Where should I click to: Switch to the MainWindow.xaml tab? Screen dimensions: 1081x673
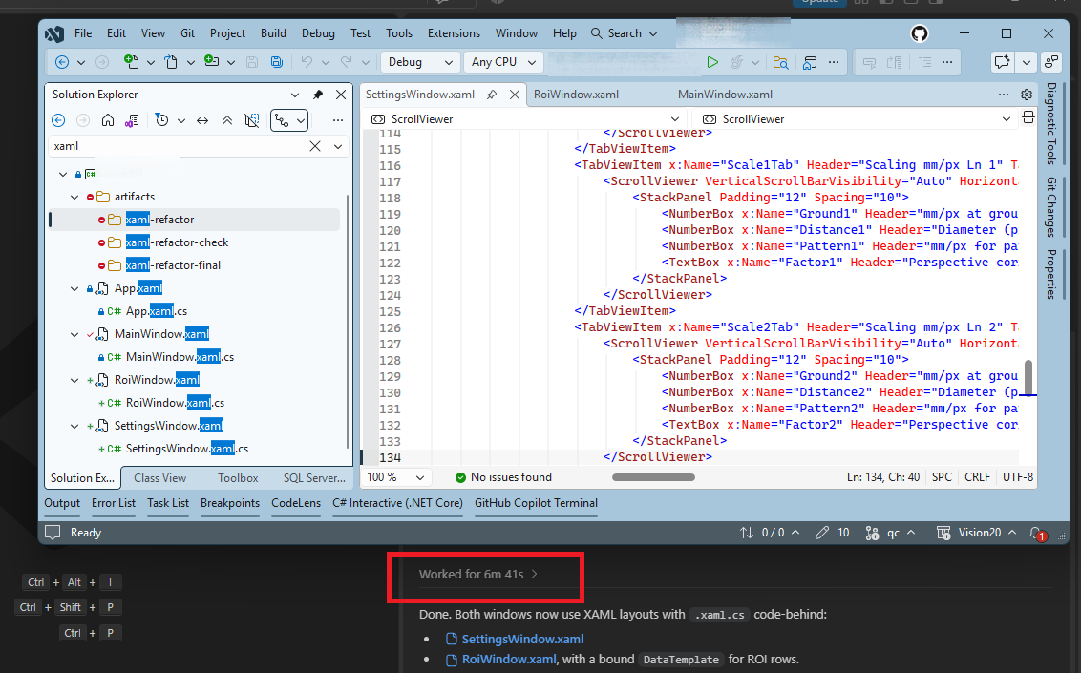point(725,95)
